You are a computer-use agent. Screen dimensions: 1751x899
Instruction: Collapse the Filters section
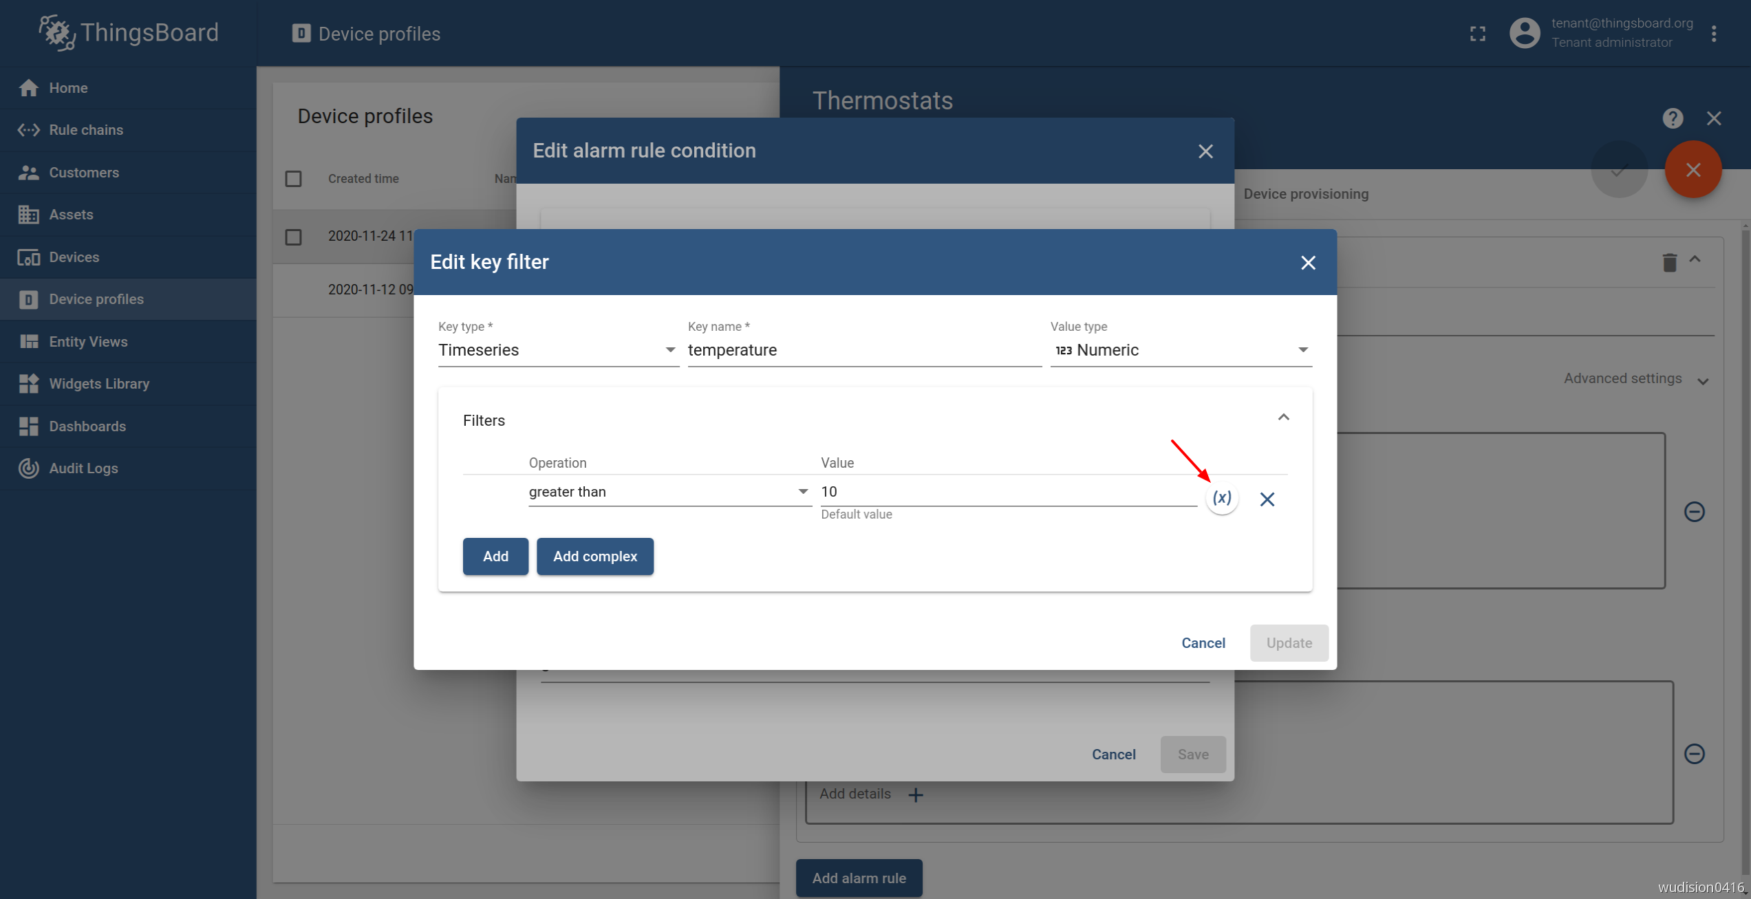coord(1283,418)
